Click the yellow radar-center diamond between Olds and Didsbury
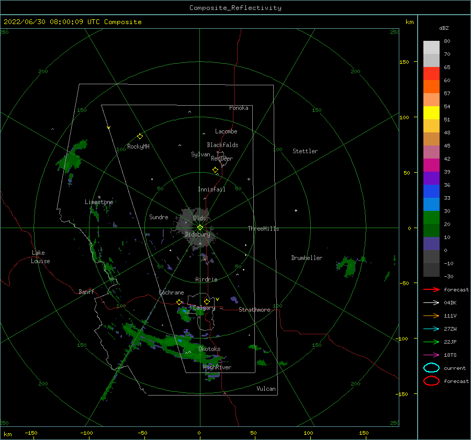 coord(200,228)
